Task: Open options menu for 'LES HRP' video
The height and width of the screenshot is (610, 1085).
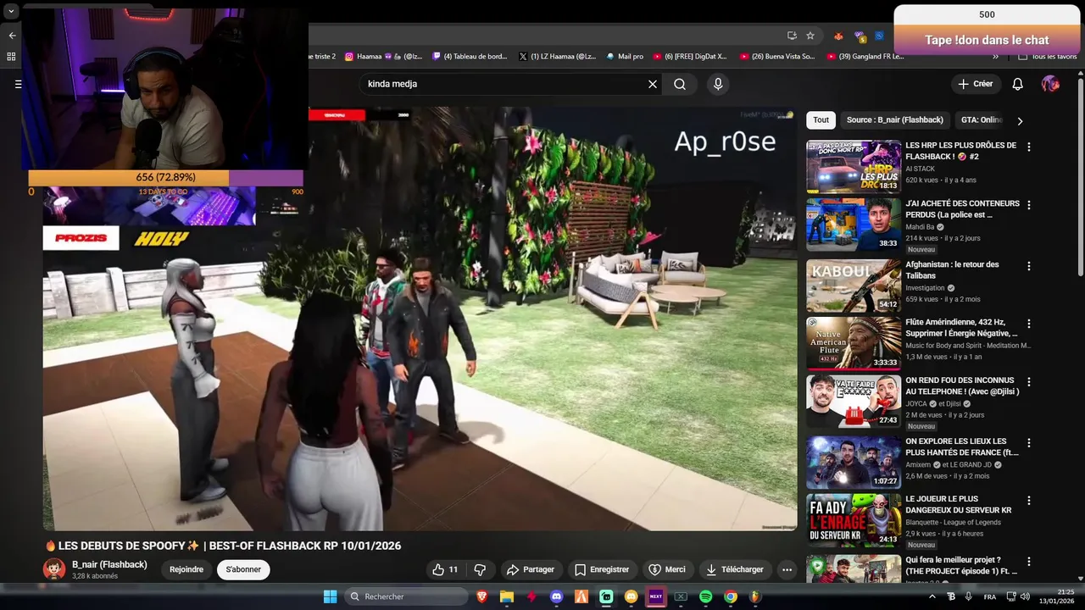Action: 1029,147
